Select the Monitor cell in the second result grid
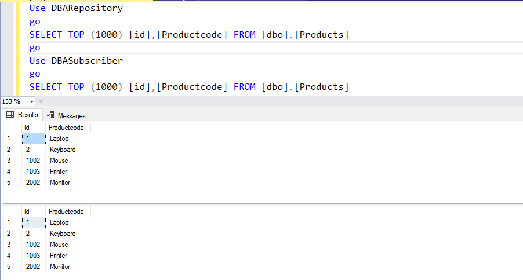This screenshot has height=280, width=523. 60,267
